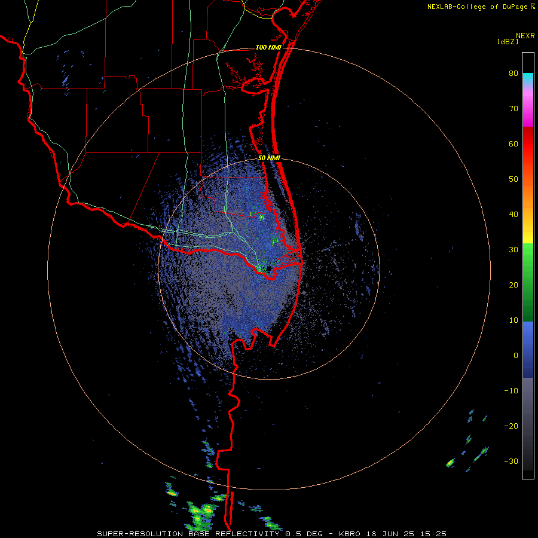The height and width of the screenshot is (538, 538).
Task: Click the 50 NMI range ring label
Action: point(270,158)
